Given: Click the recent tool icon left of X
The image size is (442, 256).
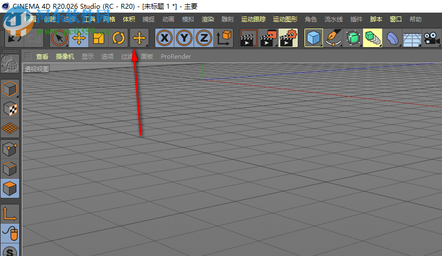Looking at the screenshot, I should (139, 38).
